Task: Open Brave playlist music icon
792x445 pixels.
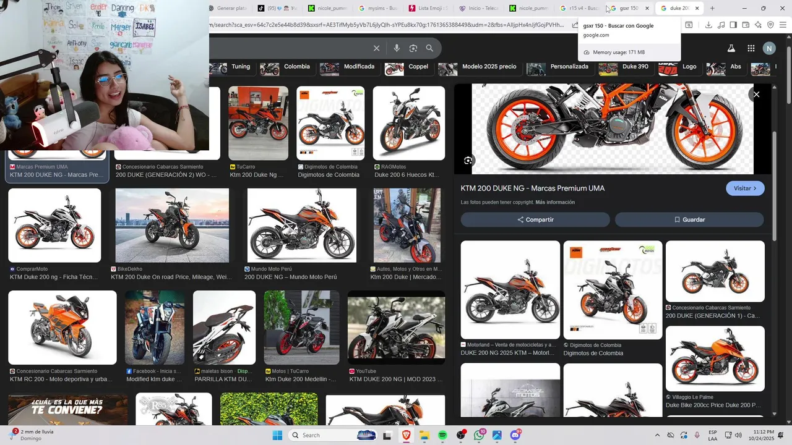Action: click(x=721, y=25)
